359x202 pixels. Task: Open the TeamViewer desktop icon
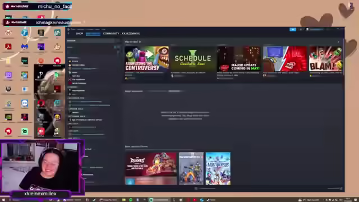(25, 103)
